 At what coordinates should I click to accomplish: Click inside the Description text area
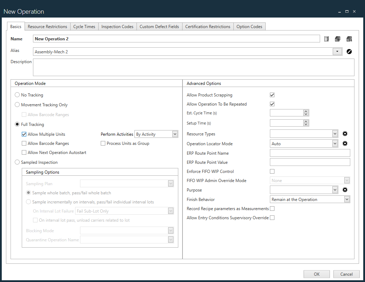(x=193, y=67)
